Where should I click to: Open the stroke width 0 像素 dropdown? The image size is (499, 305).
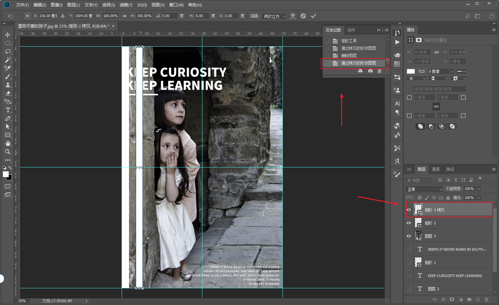pos(452,71)
